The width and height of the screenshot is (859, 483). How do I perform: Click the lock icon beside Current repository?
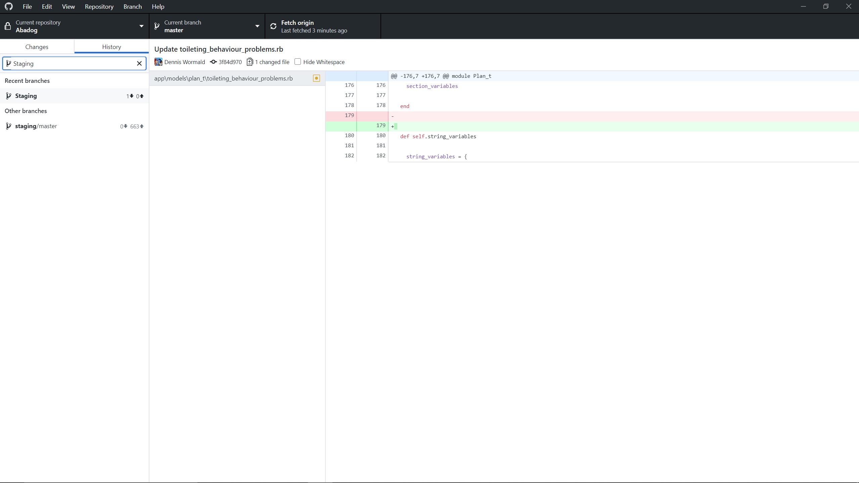[8, 26]
